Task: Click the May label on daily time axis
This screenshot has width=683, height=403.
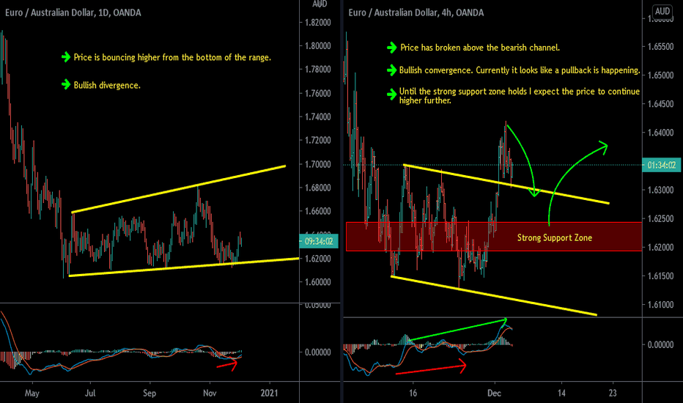Action: click(32, 393)
